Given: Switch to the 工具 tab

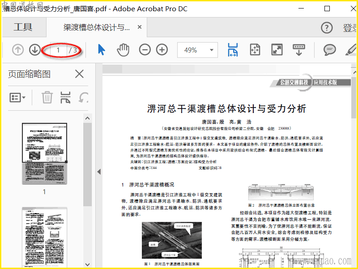Looking at the screenshot, I should [23, 27].
